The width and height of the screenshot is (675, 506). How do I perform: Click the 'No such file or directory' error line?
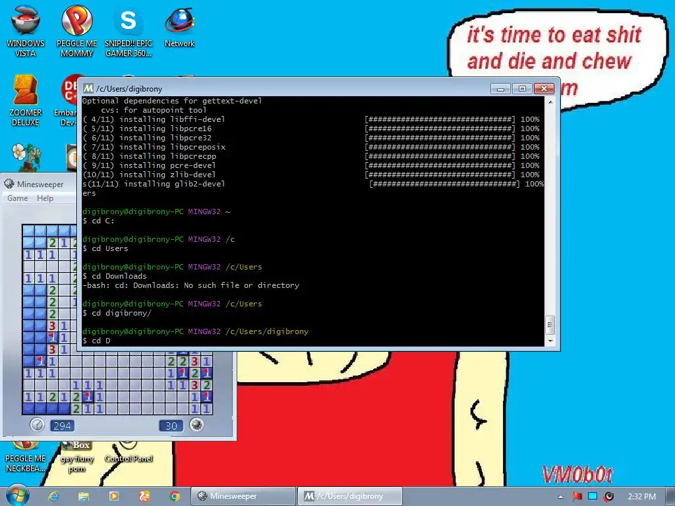coord(191,285)
